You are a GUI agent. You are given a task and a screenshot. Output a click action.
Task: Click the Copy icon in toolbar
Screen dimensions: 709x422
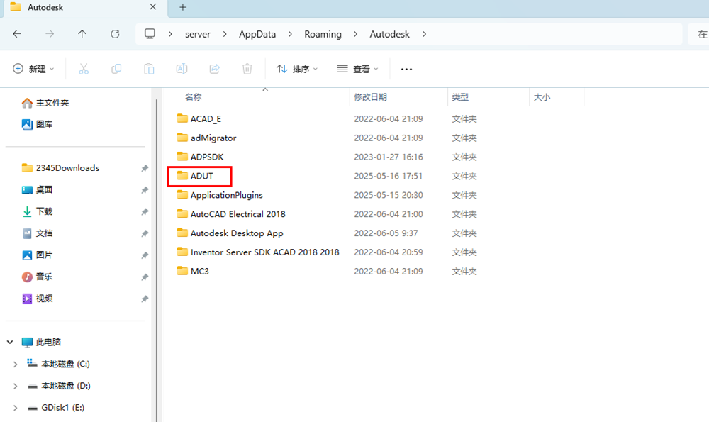(116, 69)
